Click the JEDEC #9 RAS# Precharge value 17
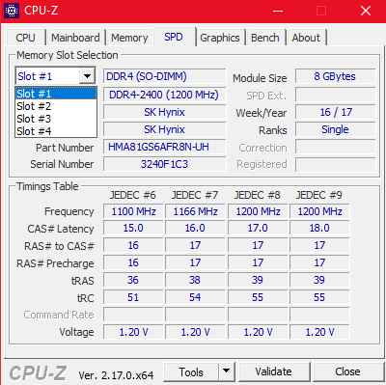Image resolution: width=386 pixels, height=385 pixels. click(319, 262)
